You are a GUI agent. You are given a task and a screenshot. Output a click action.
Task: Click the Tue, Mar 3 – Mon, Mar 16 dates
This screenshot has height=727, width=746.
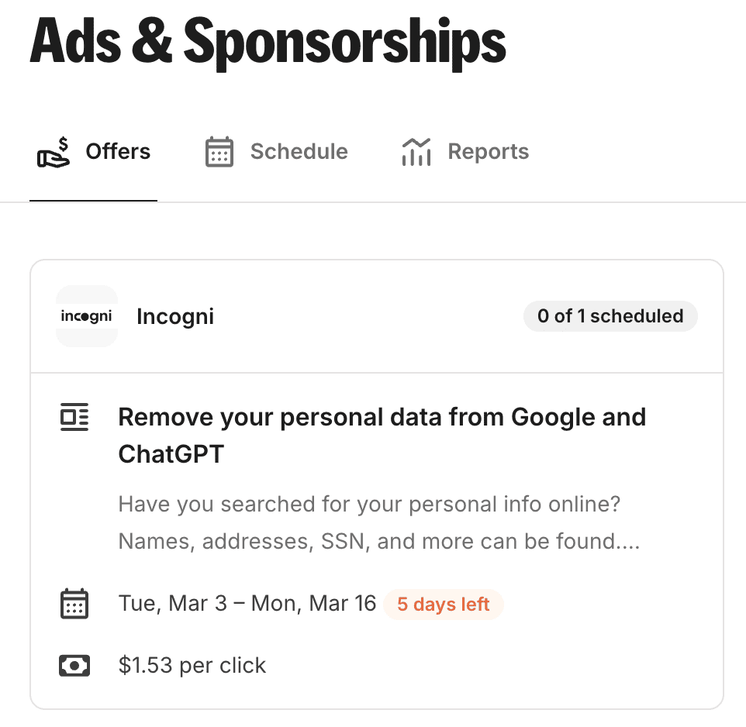[247, 603]
